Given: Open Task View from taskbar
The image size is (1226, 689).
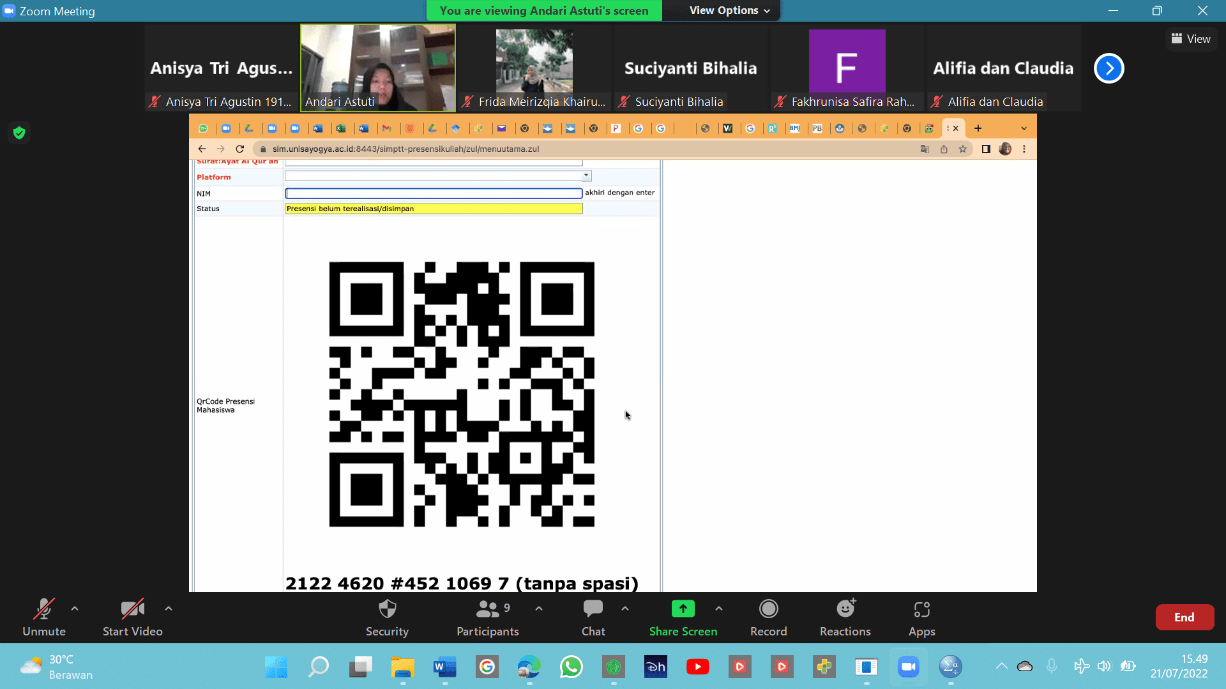Looking at the screenshot, I should tap(361, 667).
